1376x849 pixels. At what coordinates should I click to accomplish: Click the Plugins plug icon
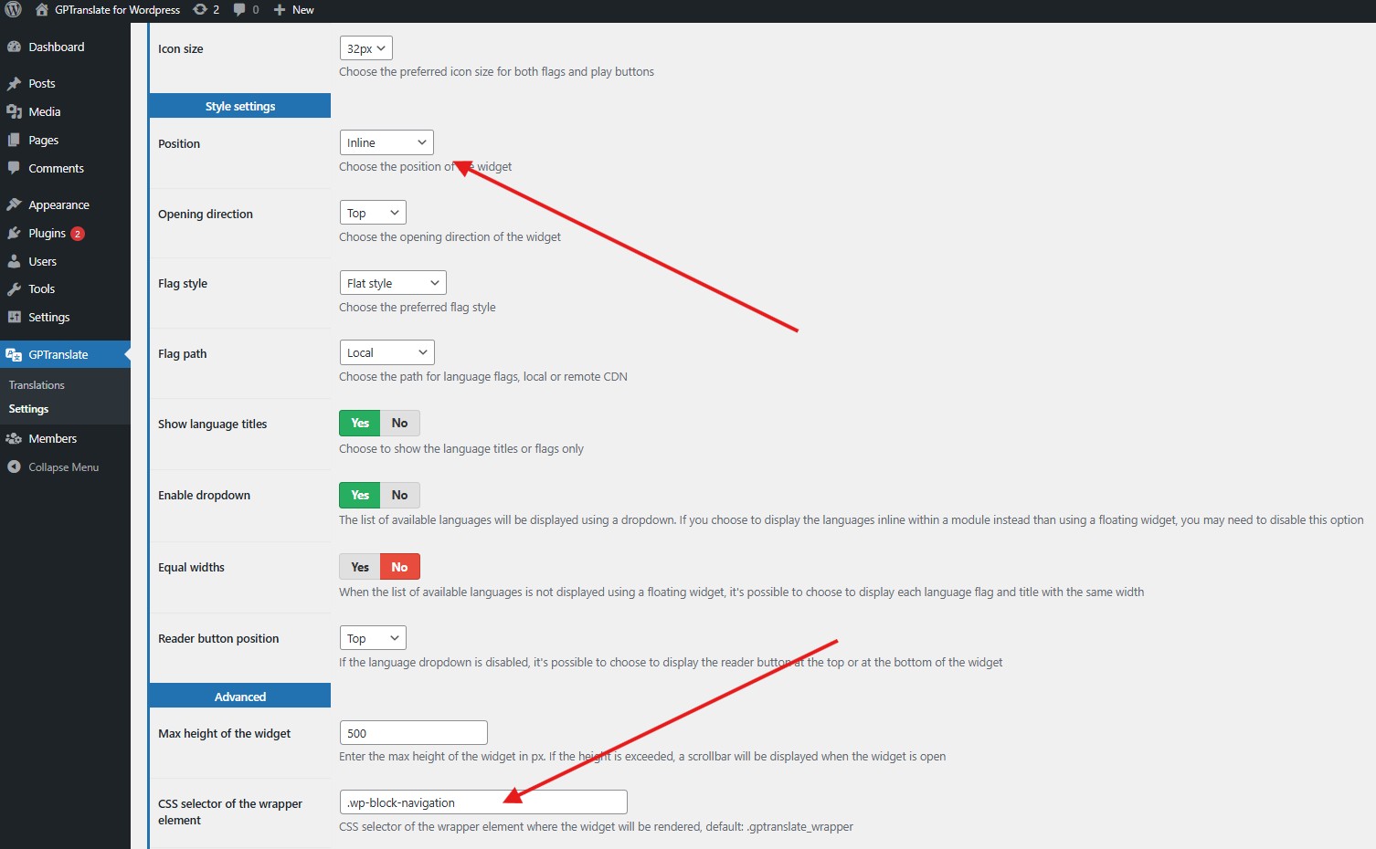(x=14, y=233)
